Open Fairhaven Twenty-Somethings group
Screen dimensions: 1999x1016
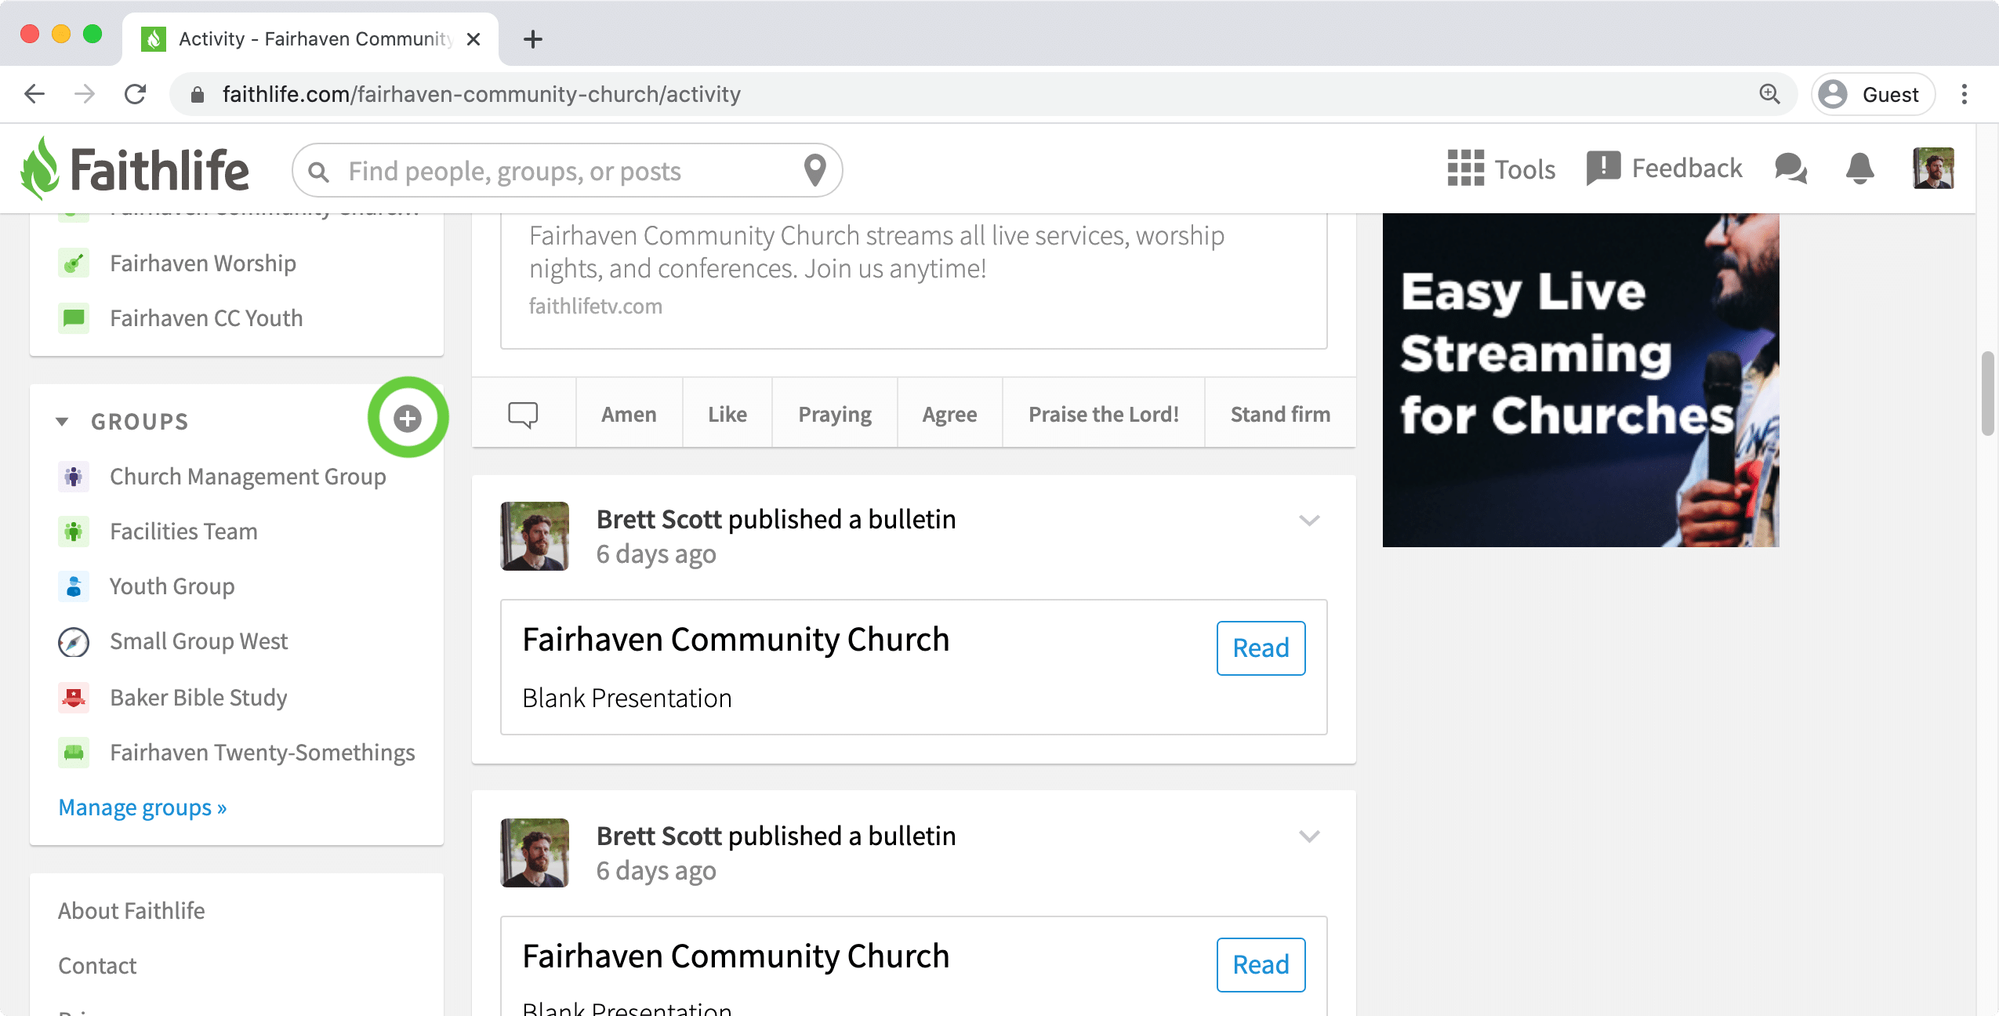tap(263, 753)
